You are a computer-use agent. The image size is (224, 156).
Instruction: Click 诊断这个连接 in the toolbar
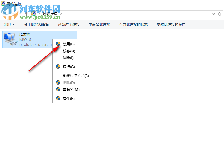click(69, 25)
